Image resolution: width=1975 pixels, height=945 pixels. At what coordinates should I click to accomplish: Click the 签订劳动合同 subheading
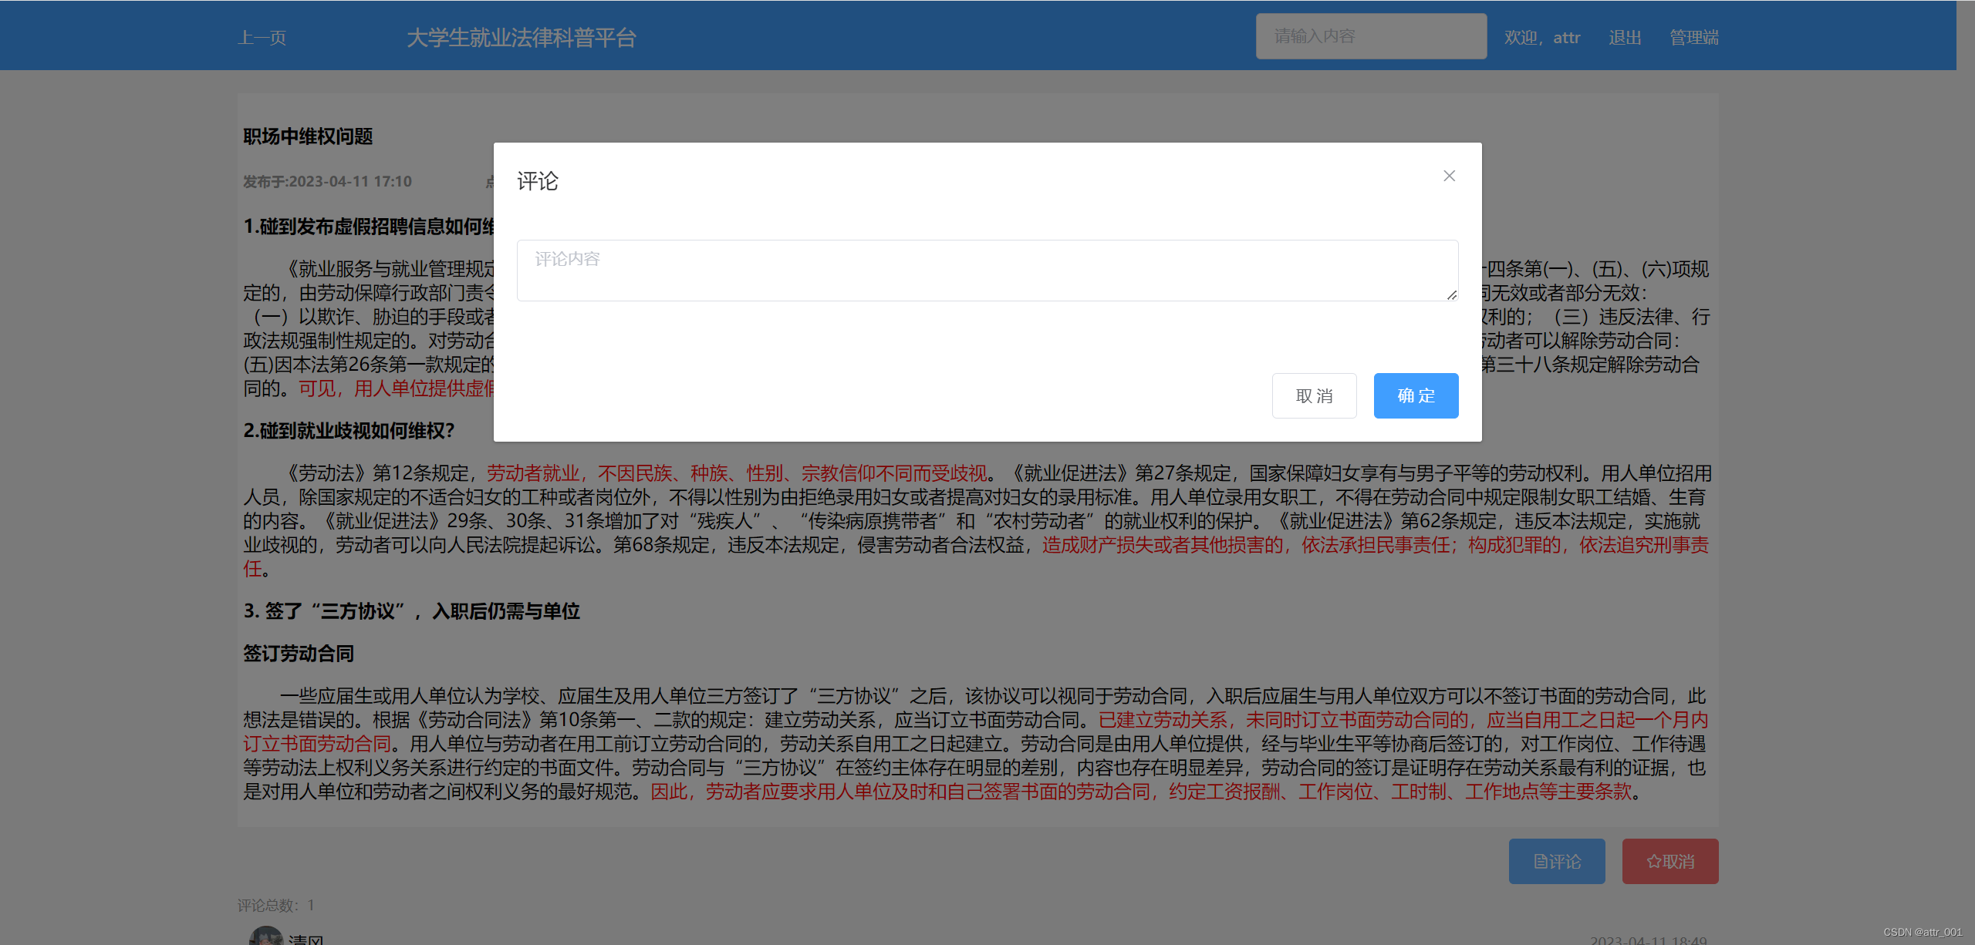coord(299,654)
